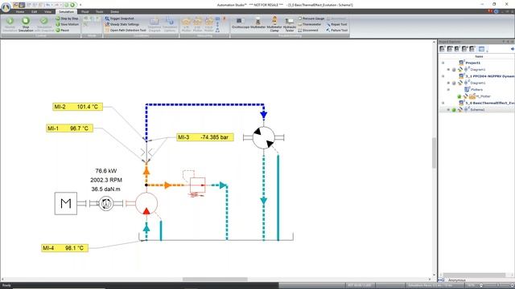Click the blue arrow in Project Explorer toolbar
The width and height of the screenshot is (515, 289).
click(512, 49)
